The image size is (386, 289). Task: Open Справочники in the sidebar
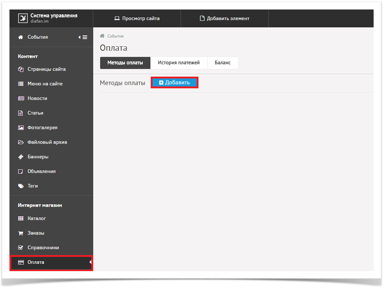point(43,248)
